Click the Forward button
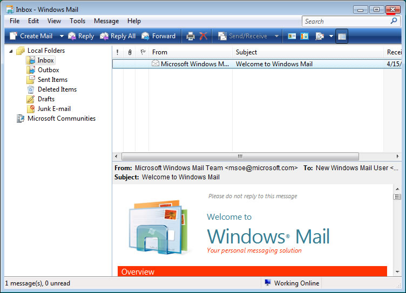Image resolution: width=406 pixels, height=293 pixels. (159, 36)
